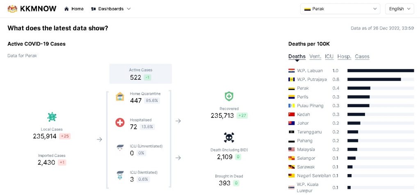
Task: Show the Cases tab ranking
Action: (x=362, y=57)
